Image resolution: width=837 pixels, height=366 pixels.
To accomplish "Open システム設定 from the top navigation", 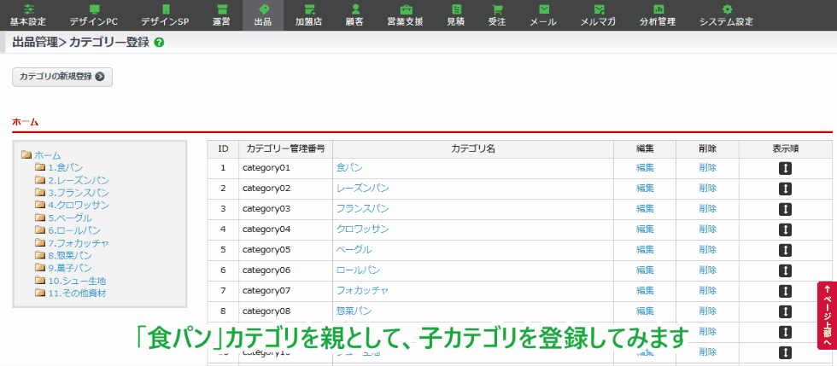I will (x=726, y=15).
